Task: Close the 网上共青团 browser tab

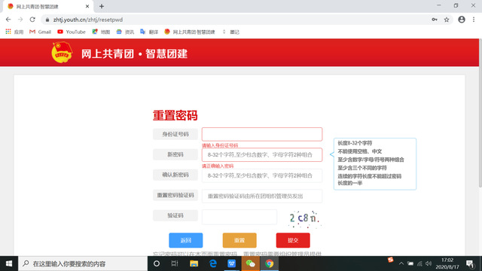Action: (x=87, y=6)
